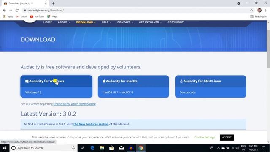270x152 pixels.
Task: Expand the GET INVOLVED navigation dropdown
Action: click(x=150, y=22)
